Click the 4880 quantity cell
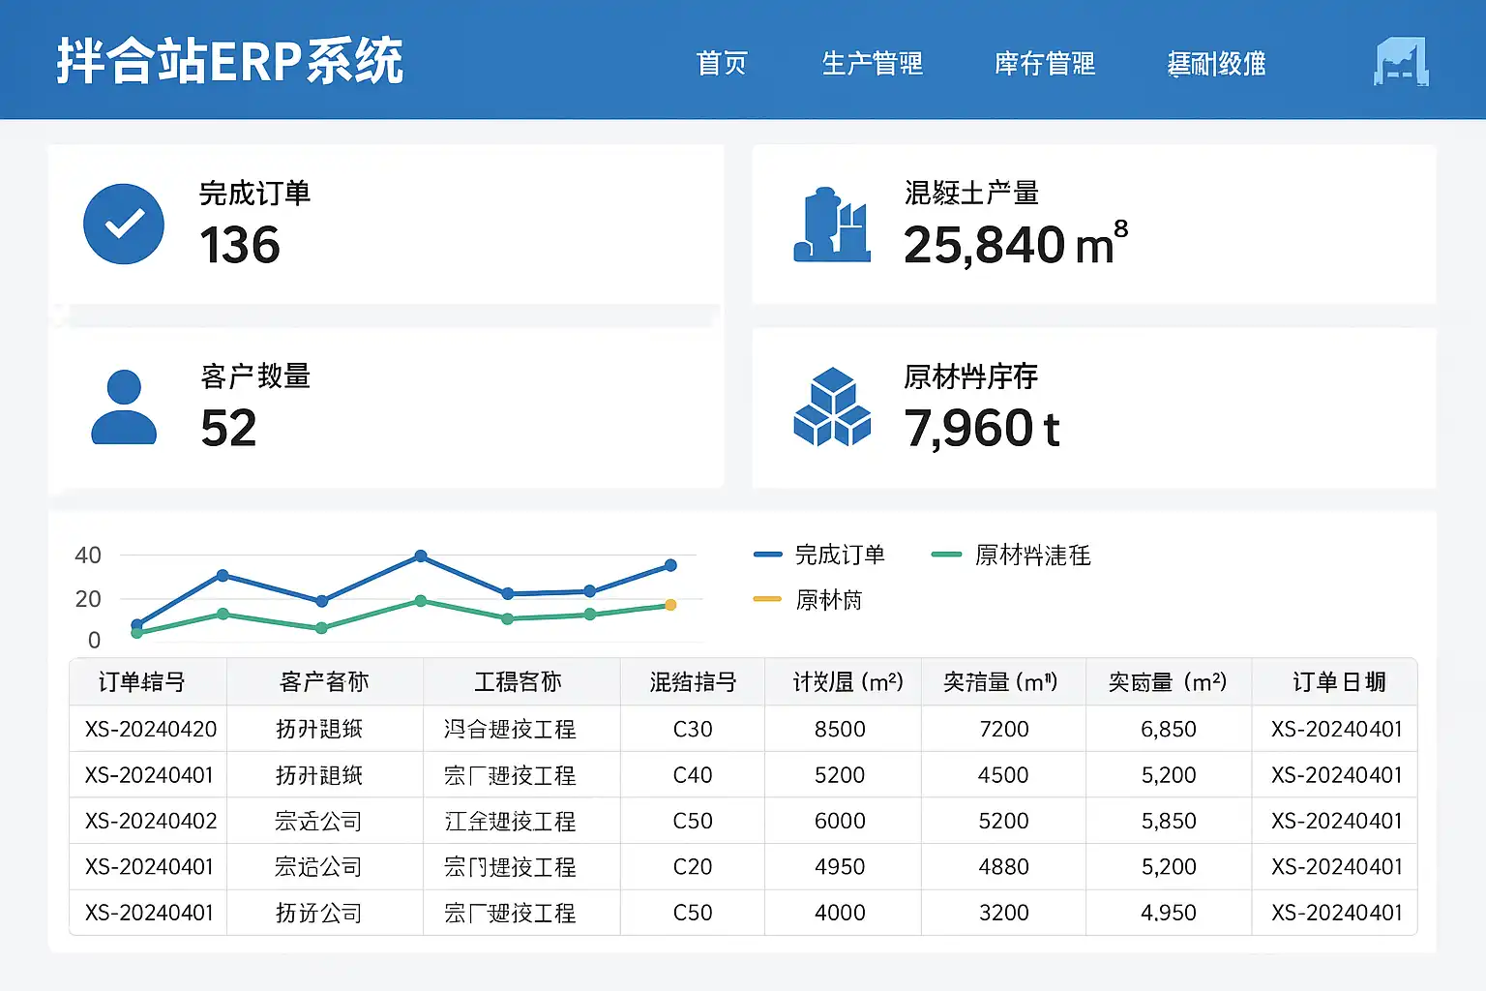1486x991 pixels. click(1003, 866)
